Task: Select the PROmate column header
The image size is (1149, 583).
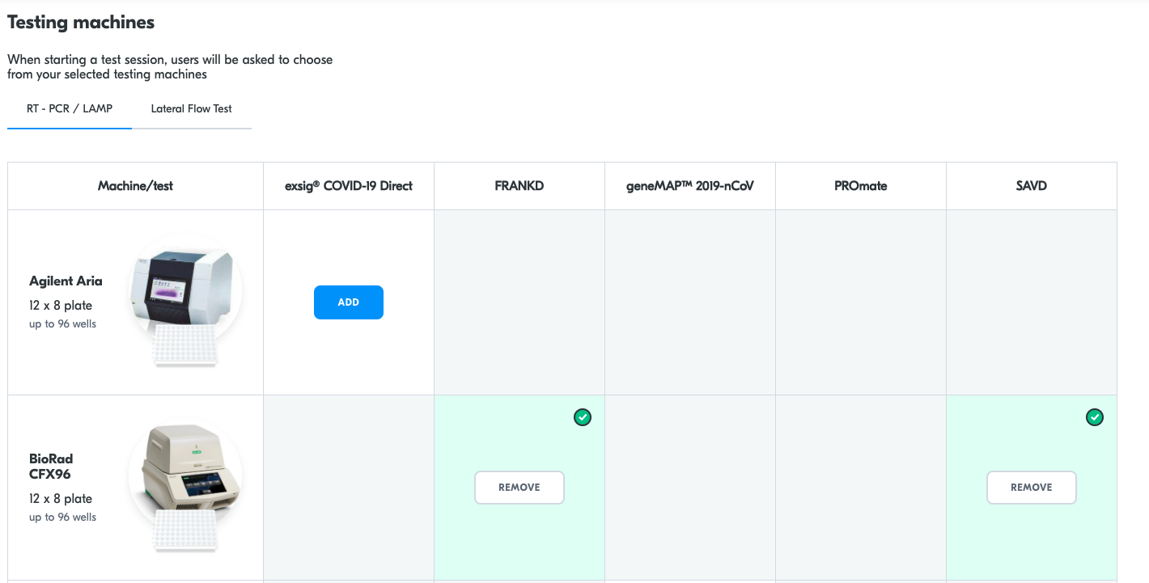Action: coord(860,186)
